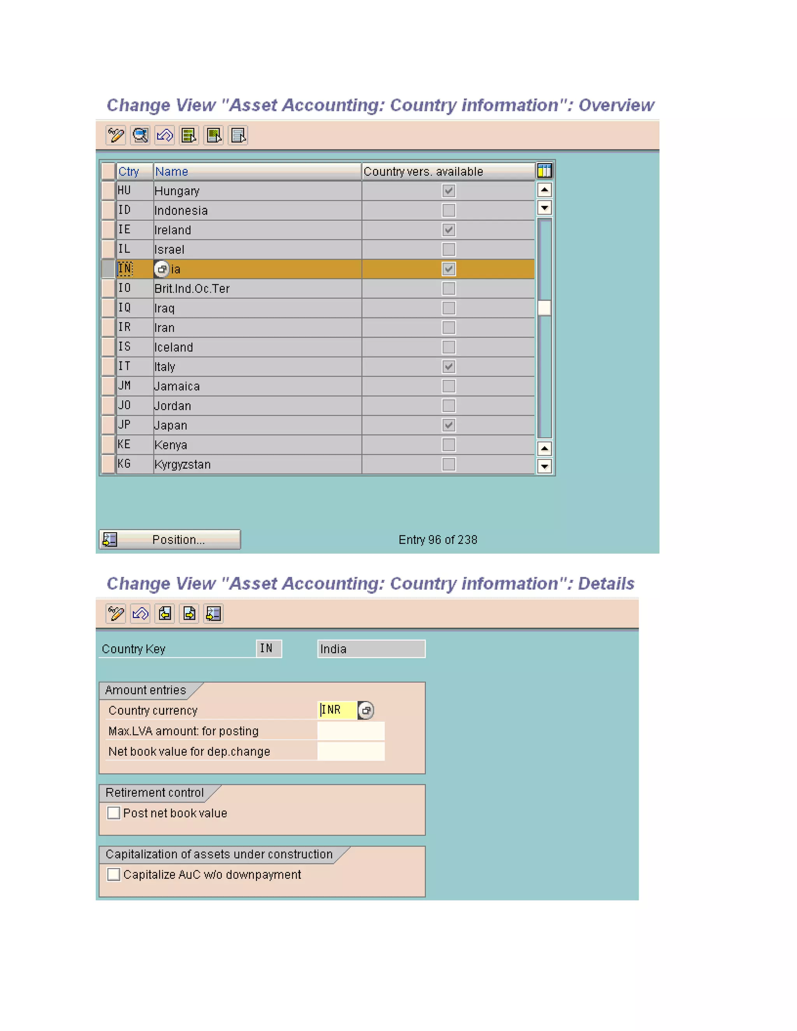Click the Select Block icon in Overview toolbar
797x1031 pixels.
(214, 135)
